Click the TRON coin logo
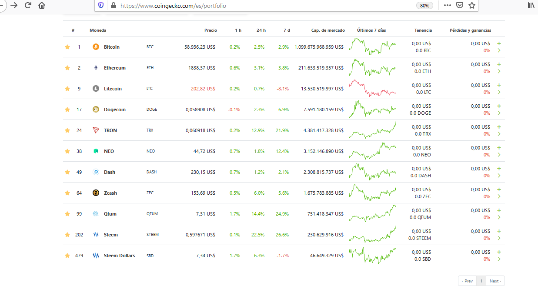This screenshot has height=289, width=538. pos(96,130)
